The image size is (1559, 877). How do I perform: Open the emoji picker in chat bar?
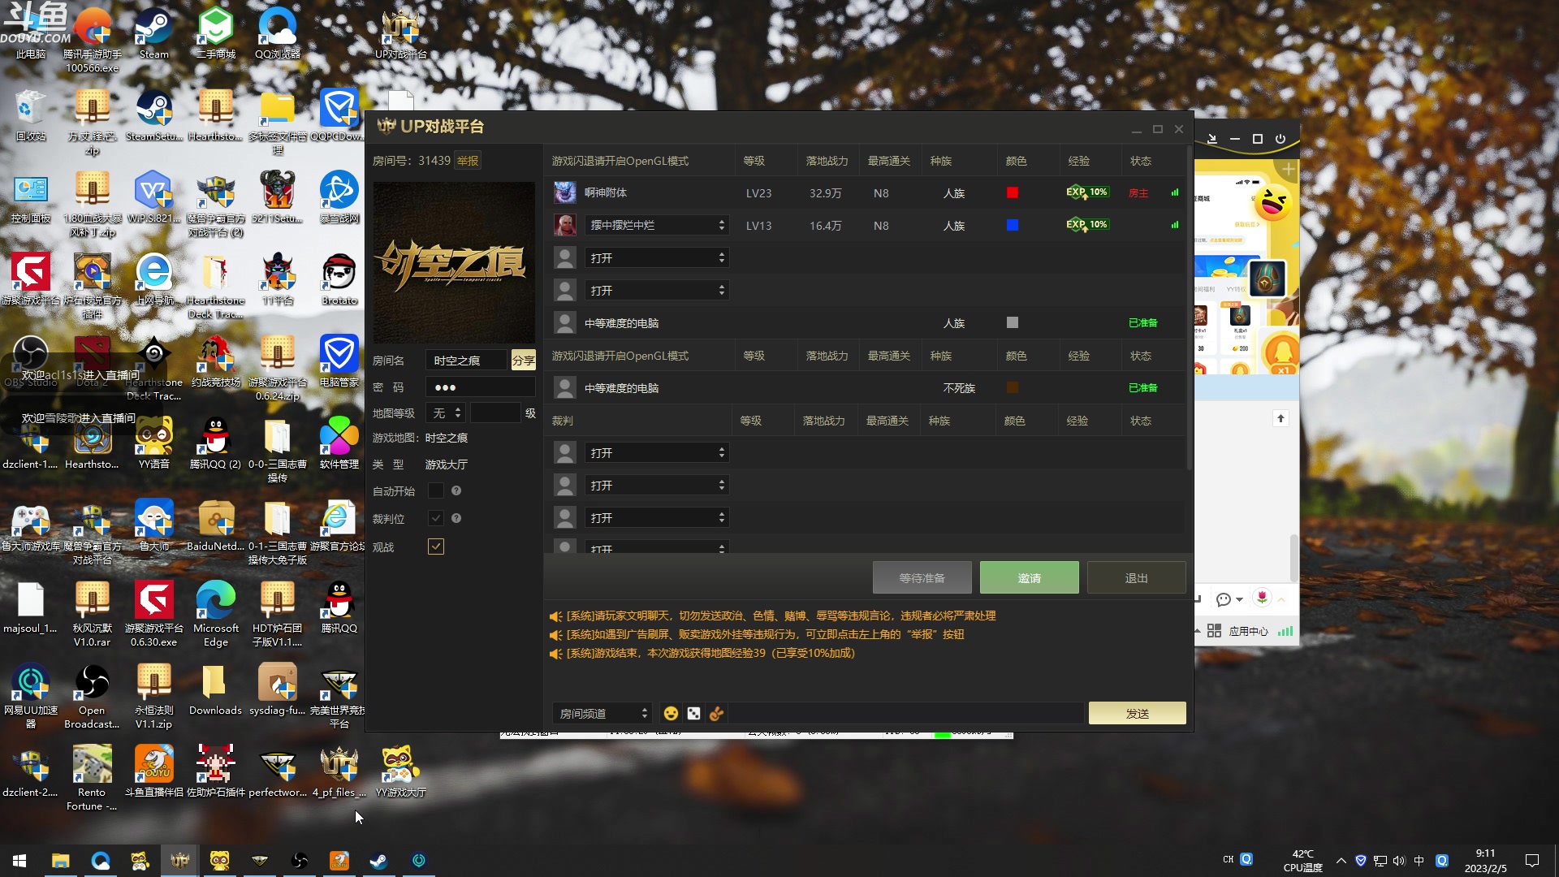click(671, 713)
